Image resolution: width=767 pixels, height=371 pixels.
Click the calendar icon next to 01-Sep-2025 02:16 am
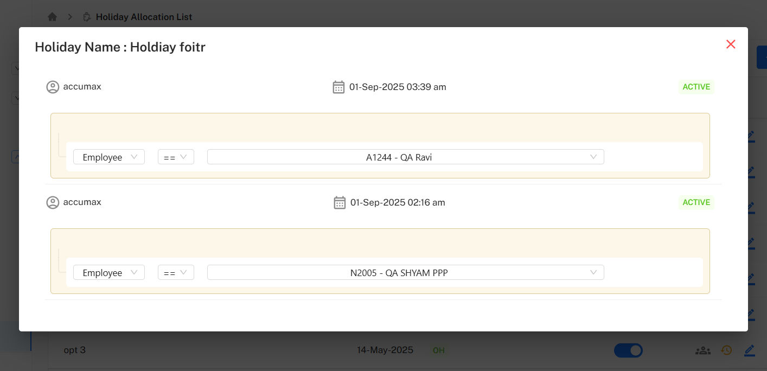pyautogui.click(x=340, y=202)
